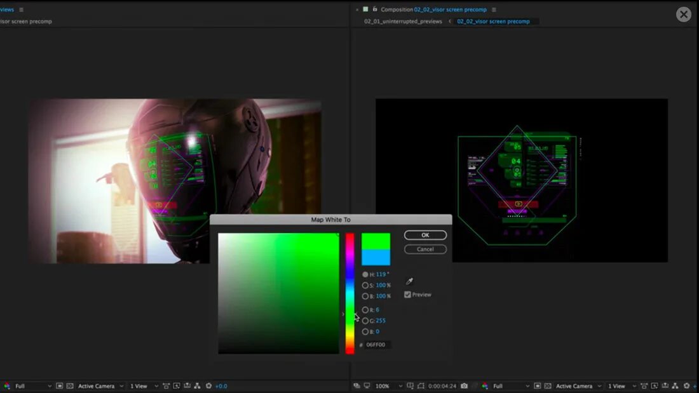Confirm color with the OK button

coord(425,235)
